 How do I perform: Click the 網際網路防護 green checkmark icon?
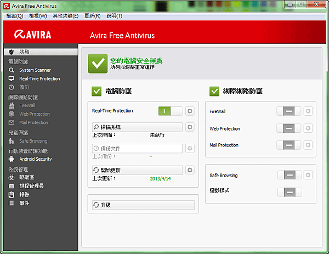214,91
